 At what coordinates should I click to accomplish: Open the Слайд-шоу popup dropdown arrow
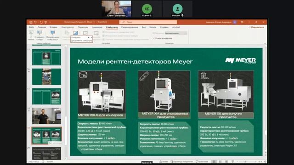click(89, 38)
